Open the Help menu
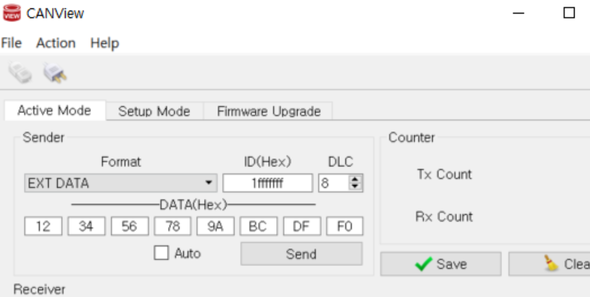590x297 pixels. coord(105,43)
